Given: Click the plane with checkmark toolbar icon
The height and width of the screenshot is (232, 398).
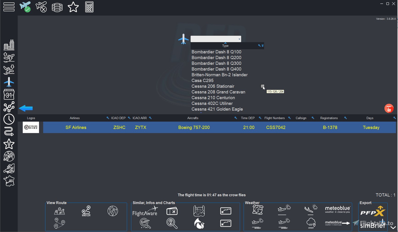Looking at the screenshot, I should click(25, 7).
